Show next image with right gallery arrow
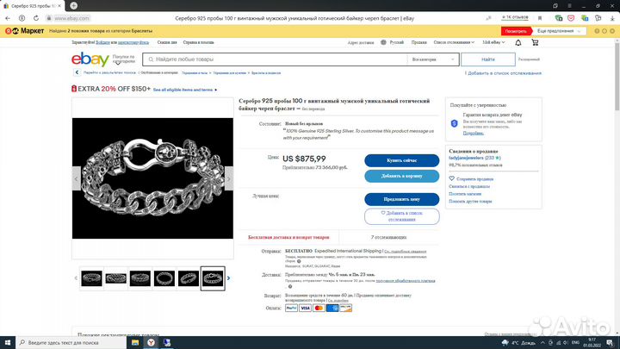The height and width of the screenshot is (349, 620). [229, 277]
